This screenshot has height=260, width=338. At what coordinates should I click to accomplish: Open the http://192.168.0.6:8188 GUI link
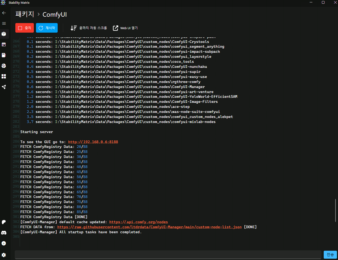click(93, 142)
